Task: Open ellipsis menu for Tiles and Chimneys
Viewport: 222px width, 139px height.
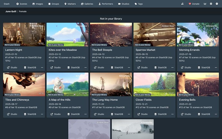Action: click(x=42, y=114)
